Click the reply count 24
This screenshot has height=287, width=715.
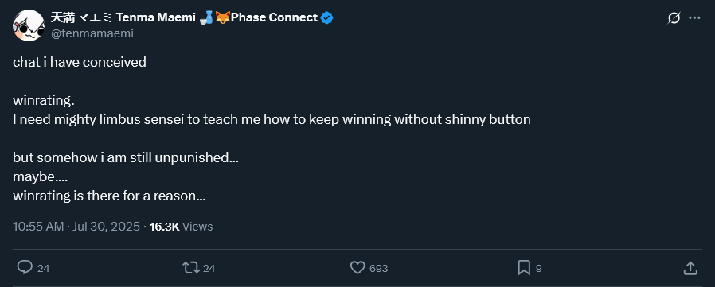click(43, 269)
